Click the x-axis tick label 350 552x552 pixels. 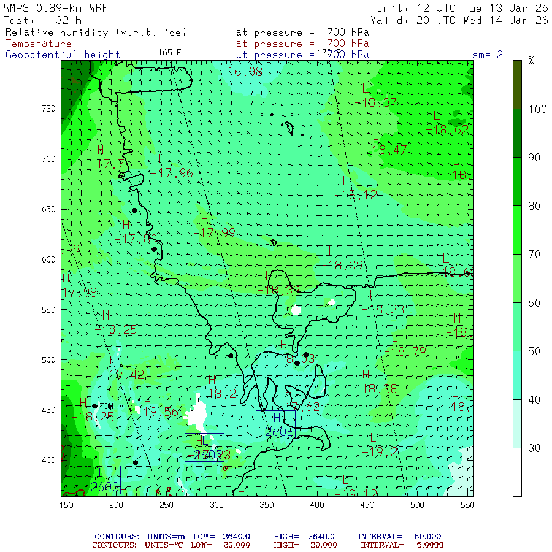tap(267, 505)
